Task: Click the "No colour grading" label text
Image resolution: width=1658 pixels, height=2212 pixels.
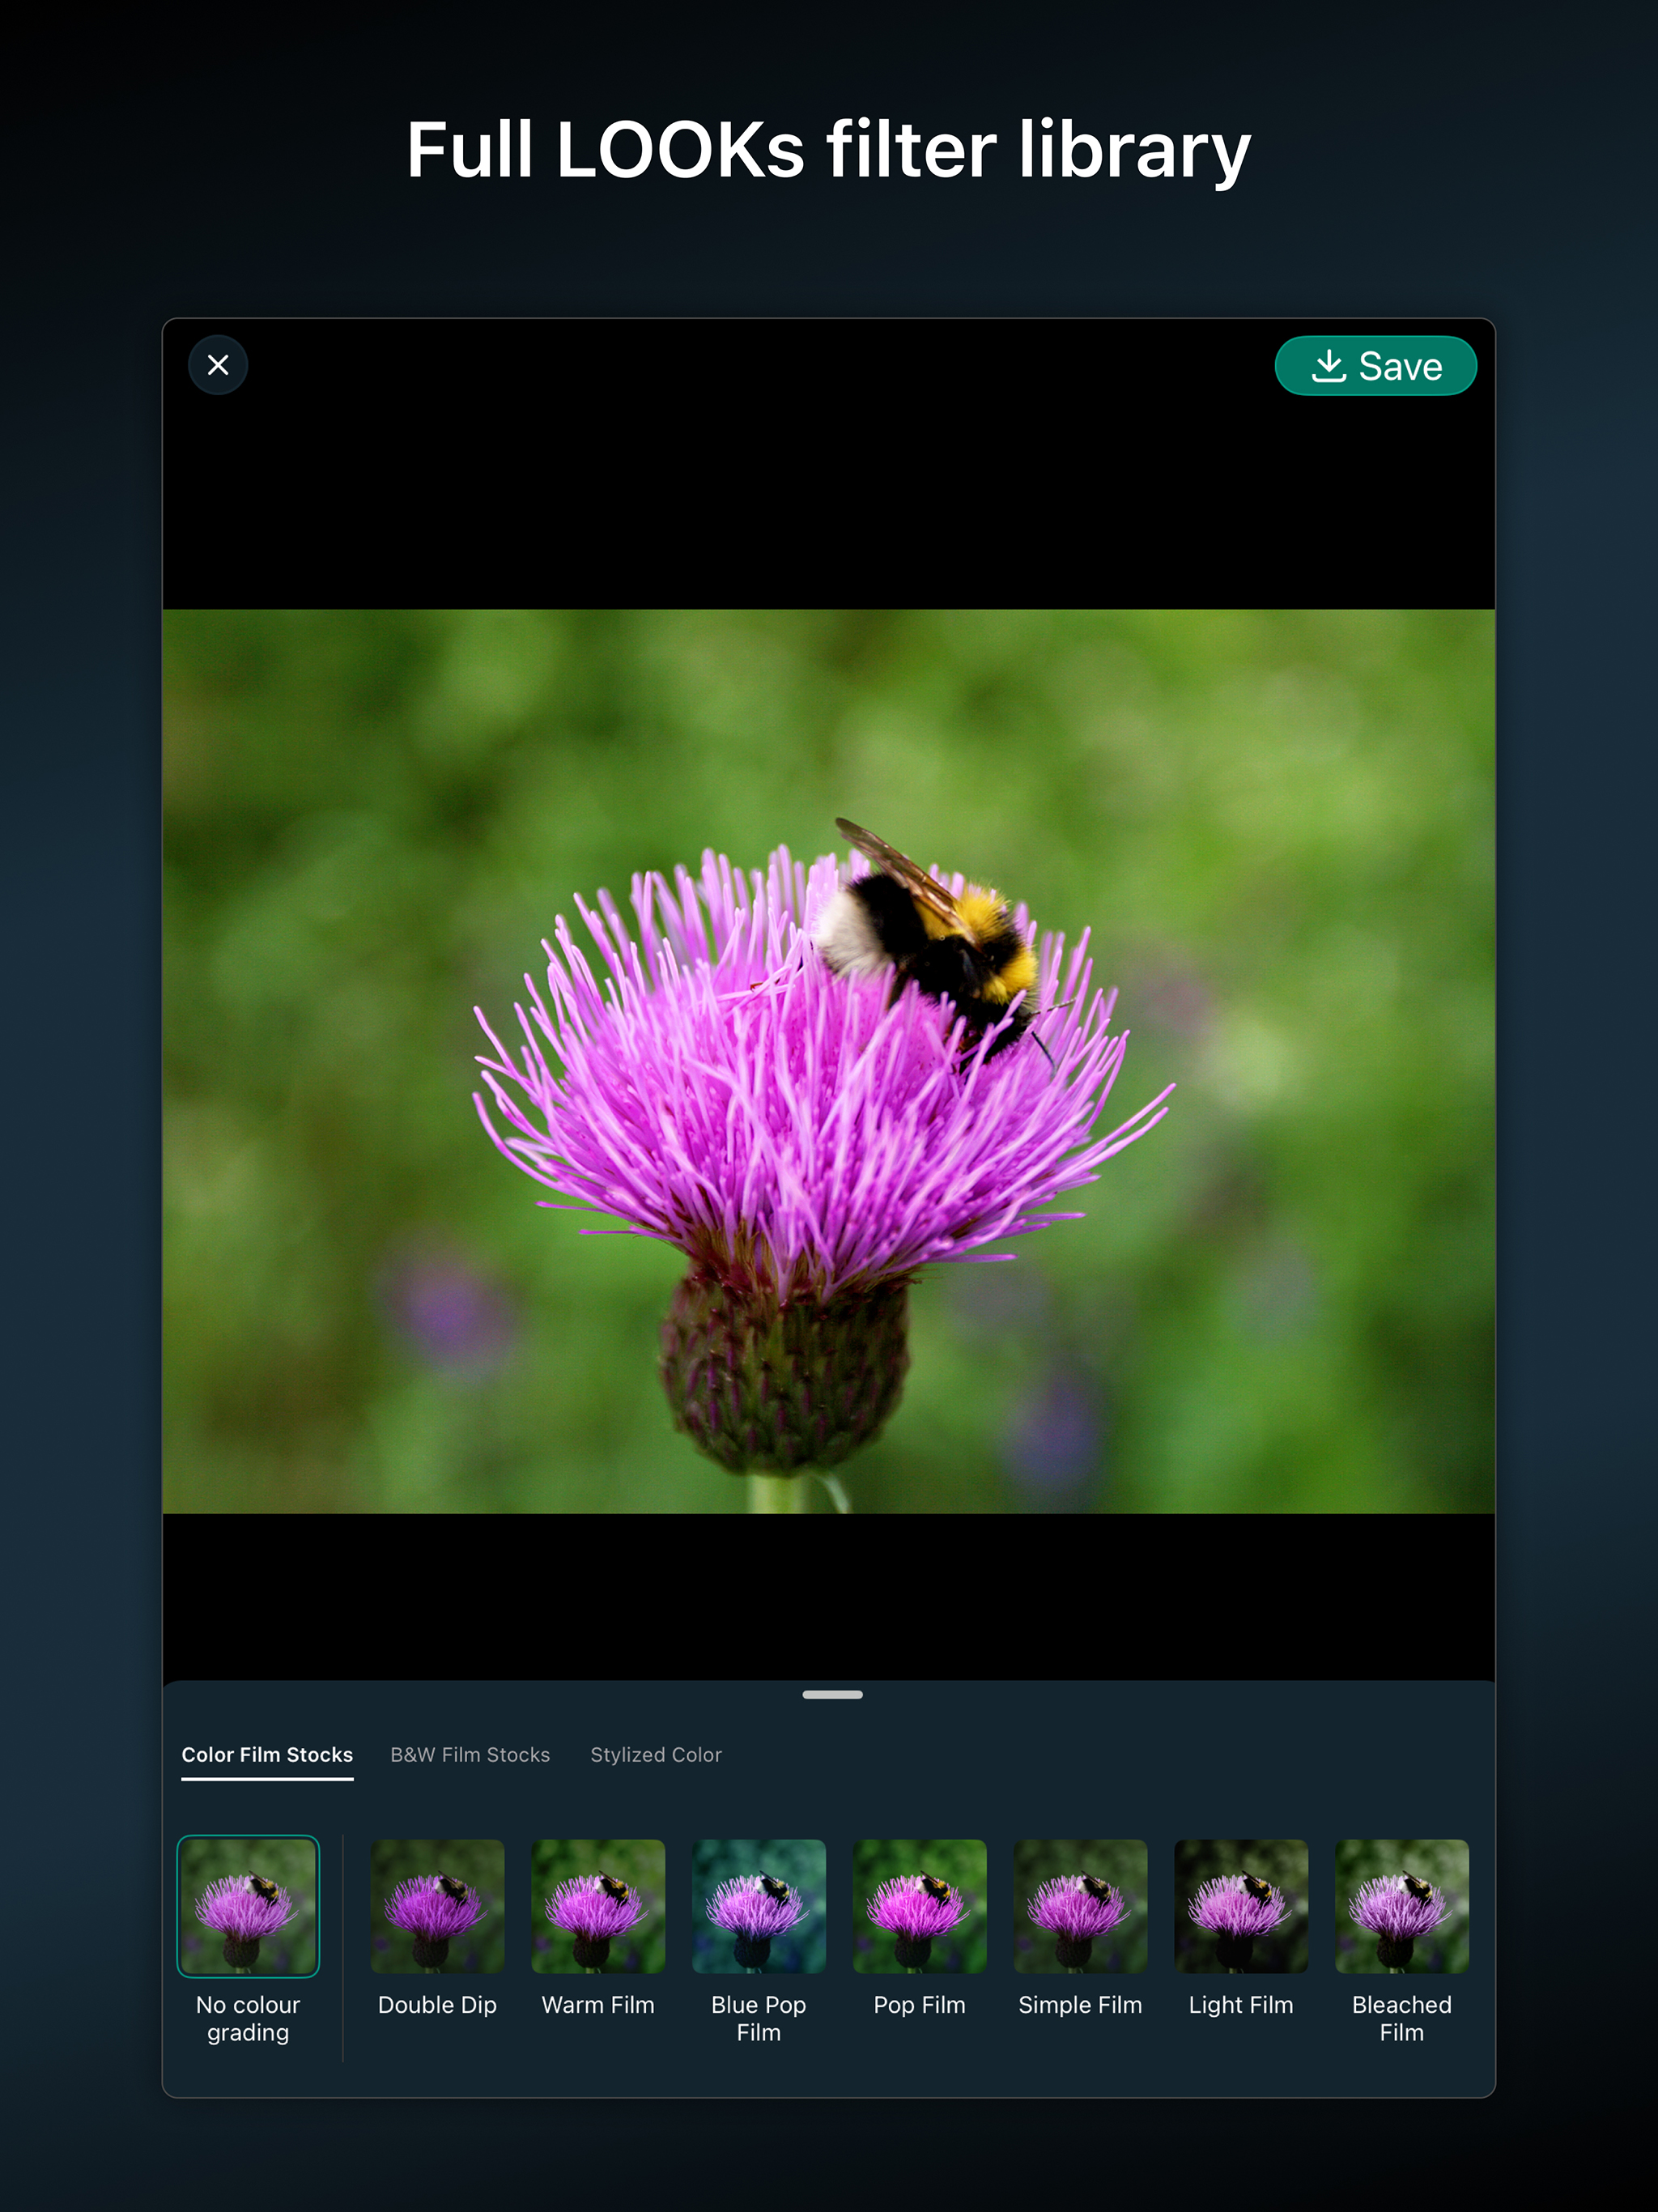Action: 248,2018
